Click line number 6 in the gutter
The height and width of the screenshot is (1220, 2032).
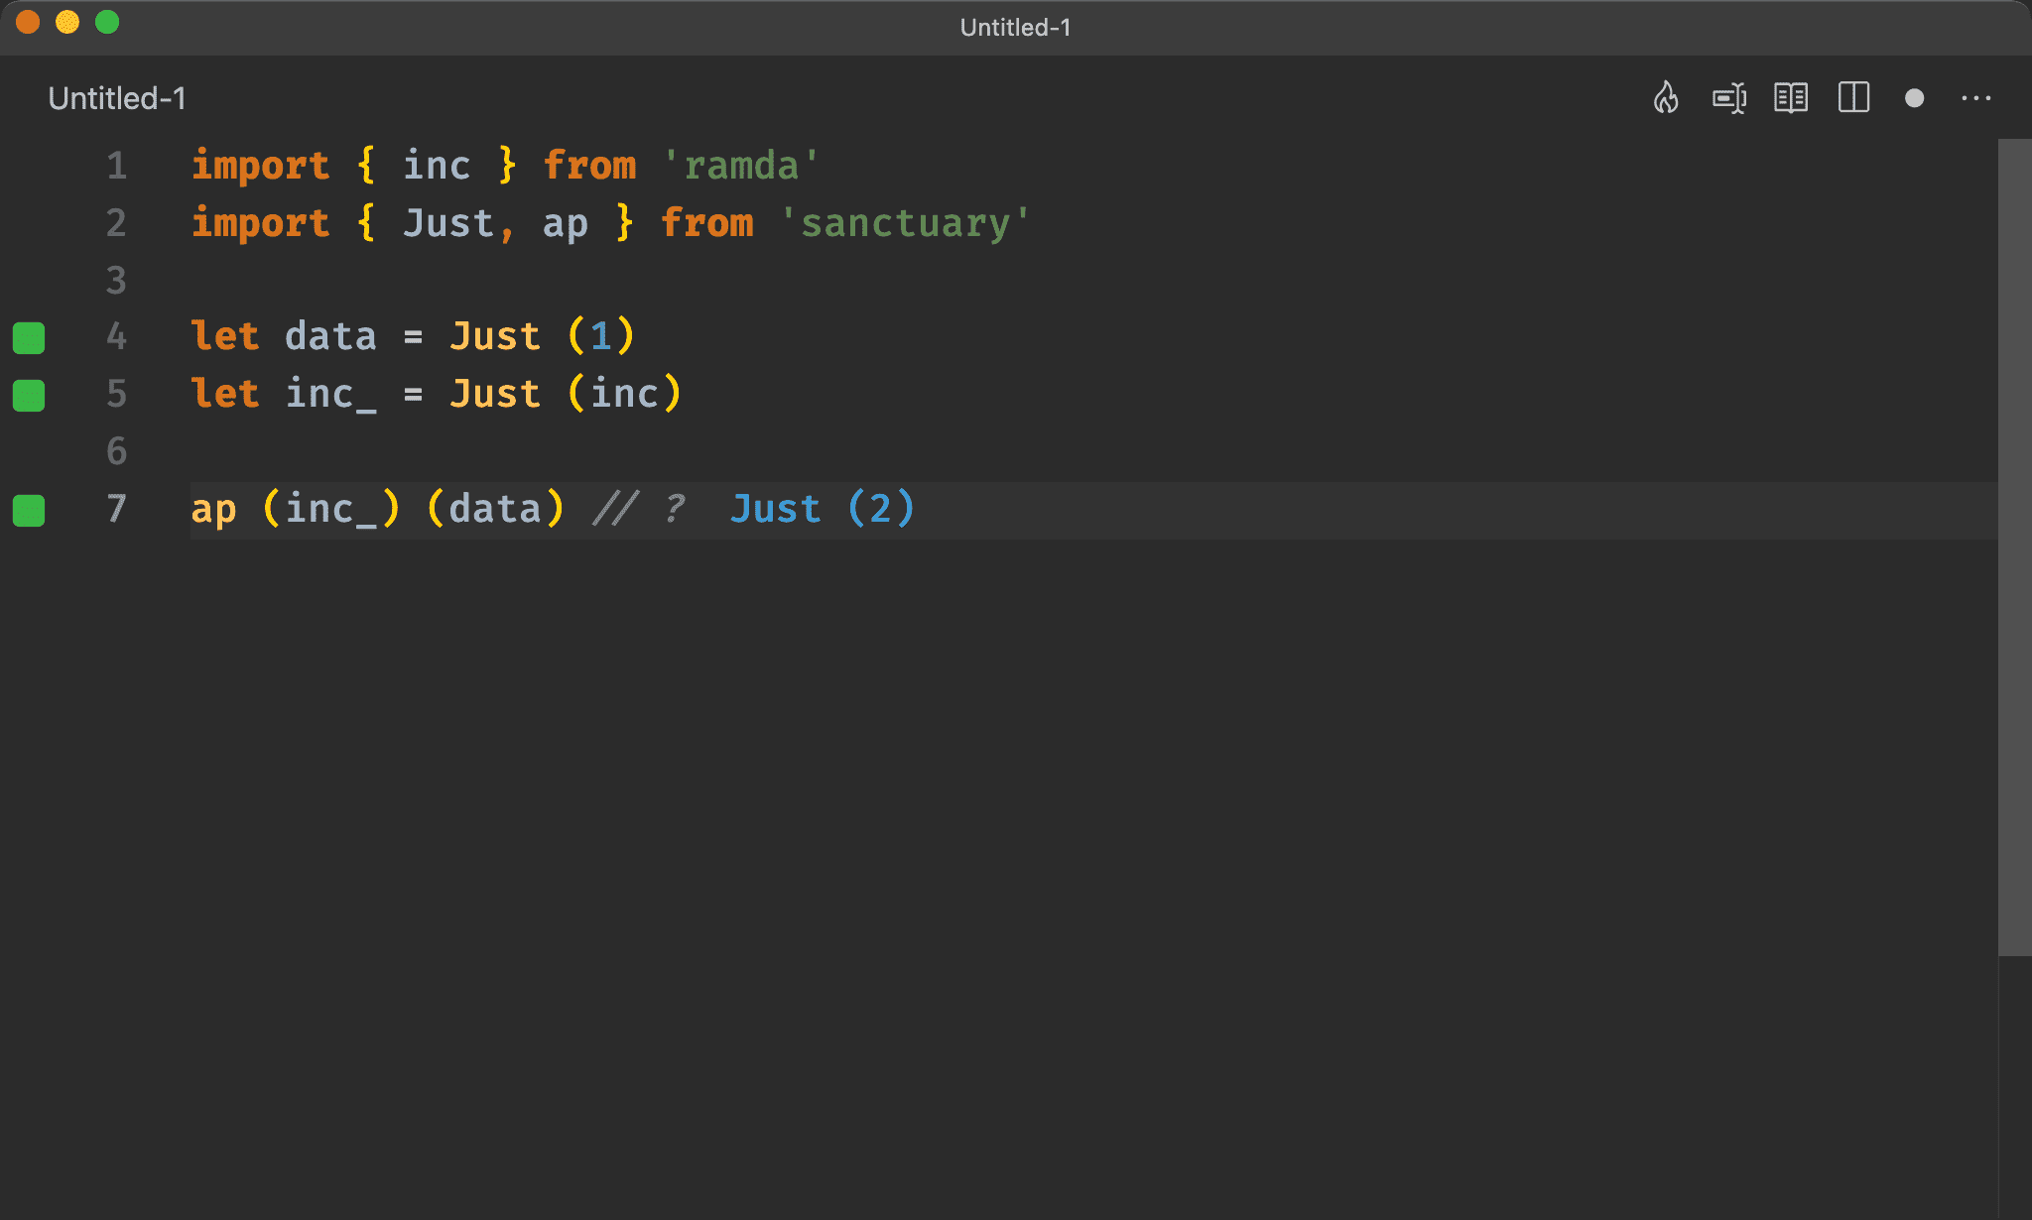[x=116, y=451]
